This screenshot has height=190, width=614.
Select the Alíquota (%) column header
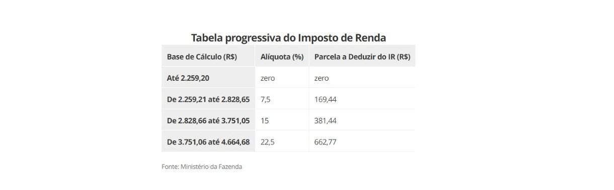pyautogui.click(x=282, y=57)
